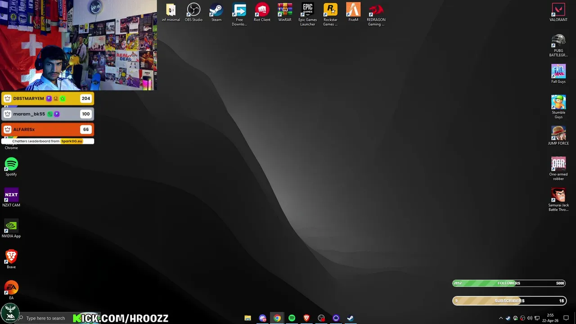Viewport: 576px width, 324px height.
Task: Select the EA app desktop shortcut
Action: 11,291
